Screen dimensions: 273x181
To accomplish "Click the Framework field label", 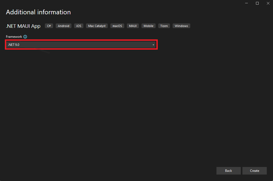I will point(14,37).
